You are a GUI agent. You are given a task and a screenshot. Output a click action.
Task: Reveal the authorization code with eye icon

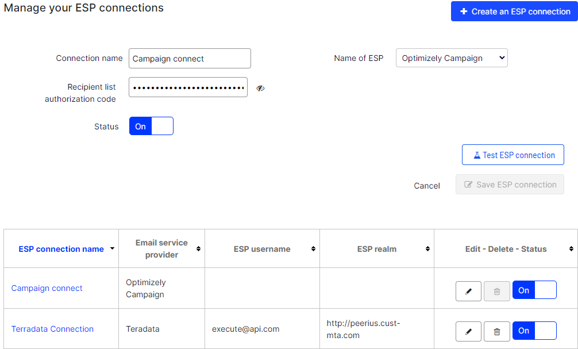(260, 88)
